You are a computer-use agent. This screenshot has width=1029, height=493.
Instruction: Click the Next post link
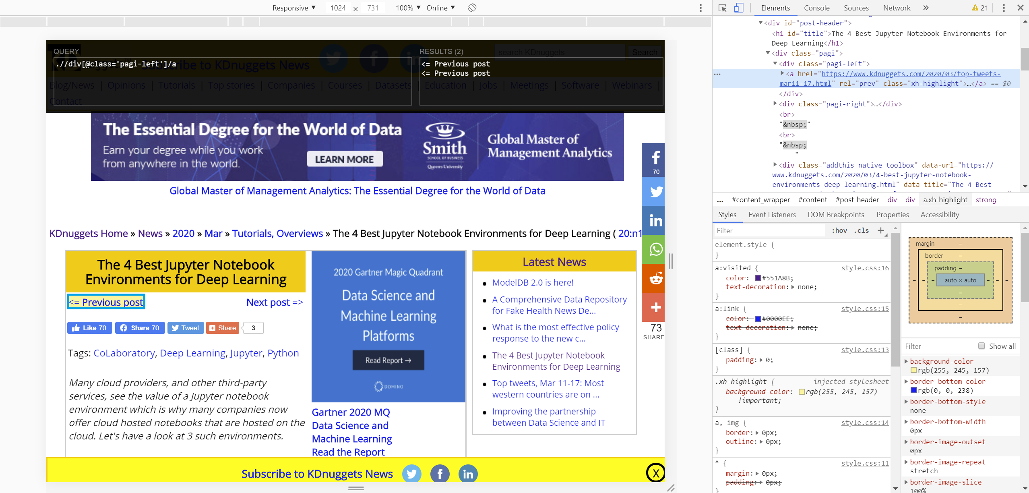[275, 302]
